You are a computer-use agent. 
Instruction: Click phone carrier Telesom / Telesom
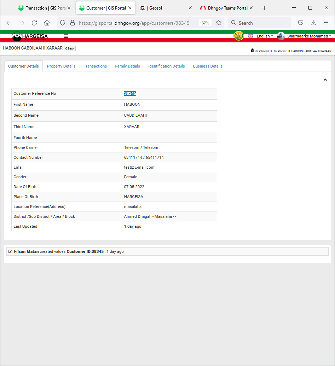click(141, 147)
